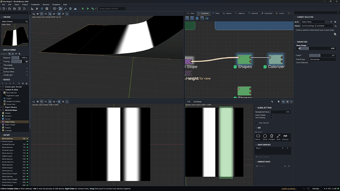
Task: Click Add shape in shapes editor
Action: pos(197,101)
